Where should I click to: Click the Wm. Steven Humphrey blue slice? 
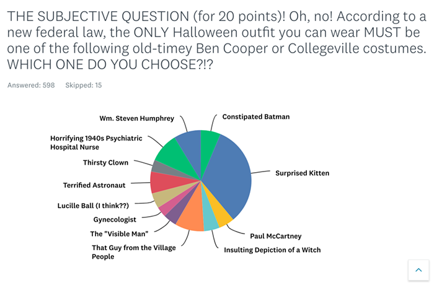coord(190,147)
